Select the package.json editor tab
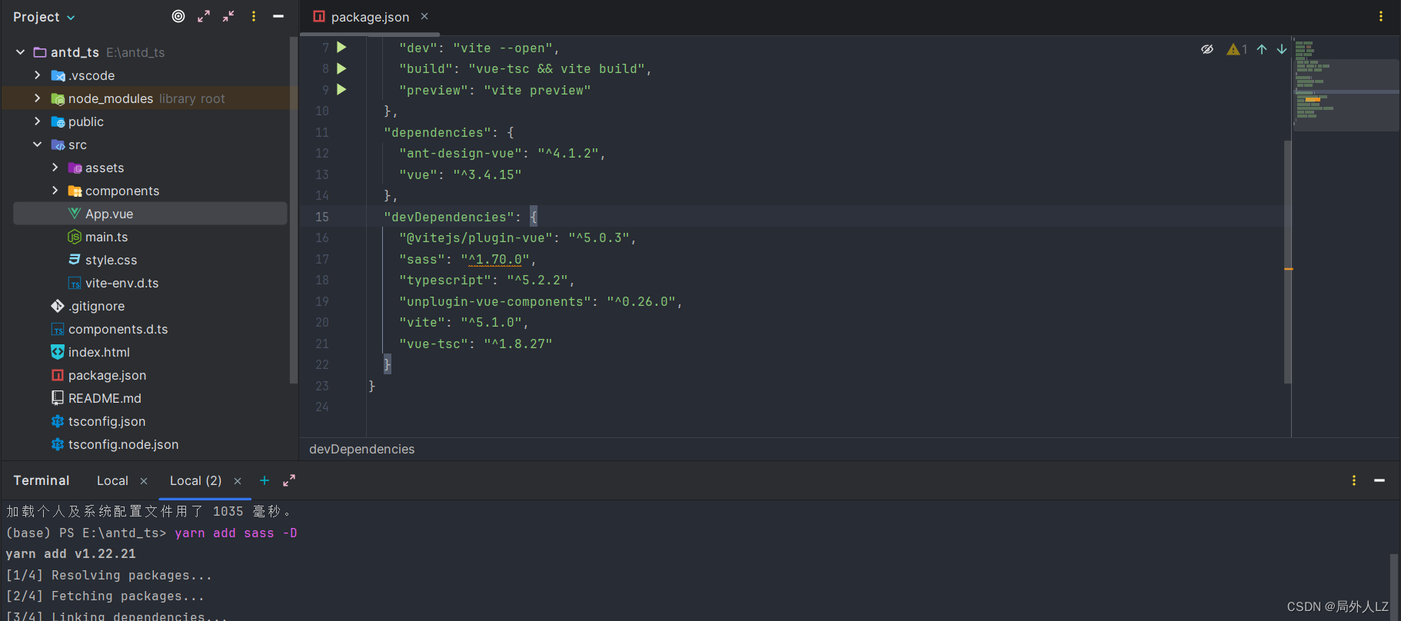The width and height of the screenshot is (1401, 621). 370,17
